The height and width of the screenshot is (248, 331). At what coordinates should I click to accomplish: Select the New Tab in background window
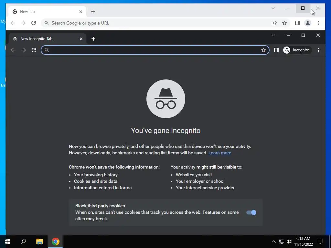[x=48, y=12]
